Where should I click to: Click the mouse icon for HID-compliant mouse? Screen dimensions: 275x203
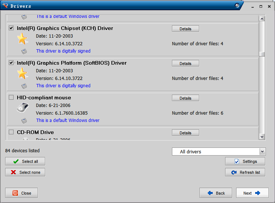23,107
